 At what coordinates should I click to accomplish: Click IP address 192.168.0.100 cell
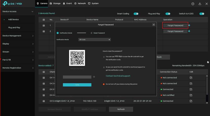(x=89, y=101)
